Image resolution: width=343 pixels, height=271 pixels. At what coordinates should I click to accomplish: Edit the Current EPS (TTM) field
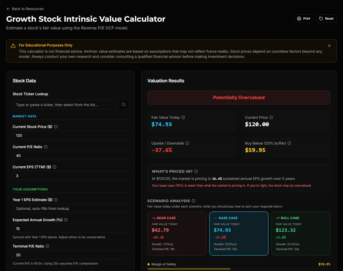tap(71, 176)
